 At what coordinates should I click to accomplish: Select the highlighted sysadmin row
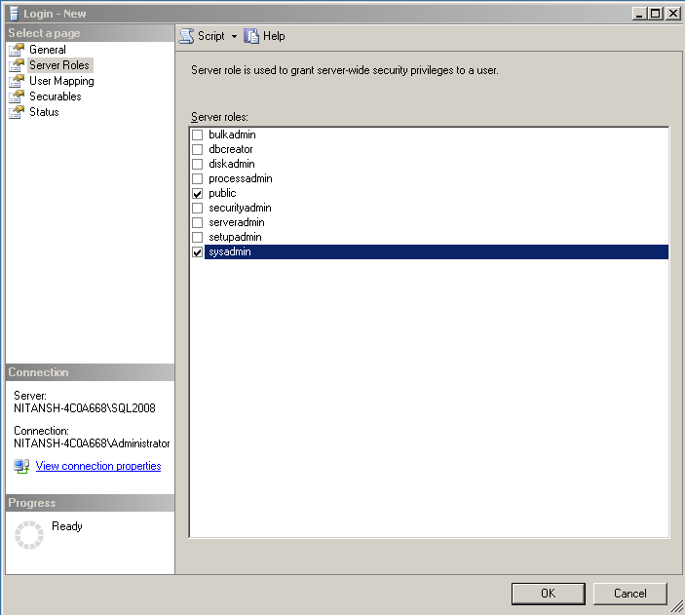437,251
